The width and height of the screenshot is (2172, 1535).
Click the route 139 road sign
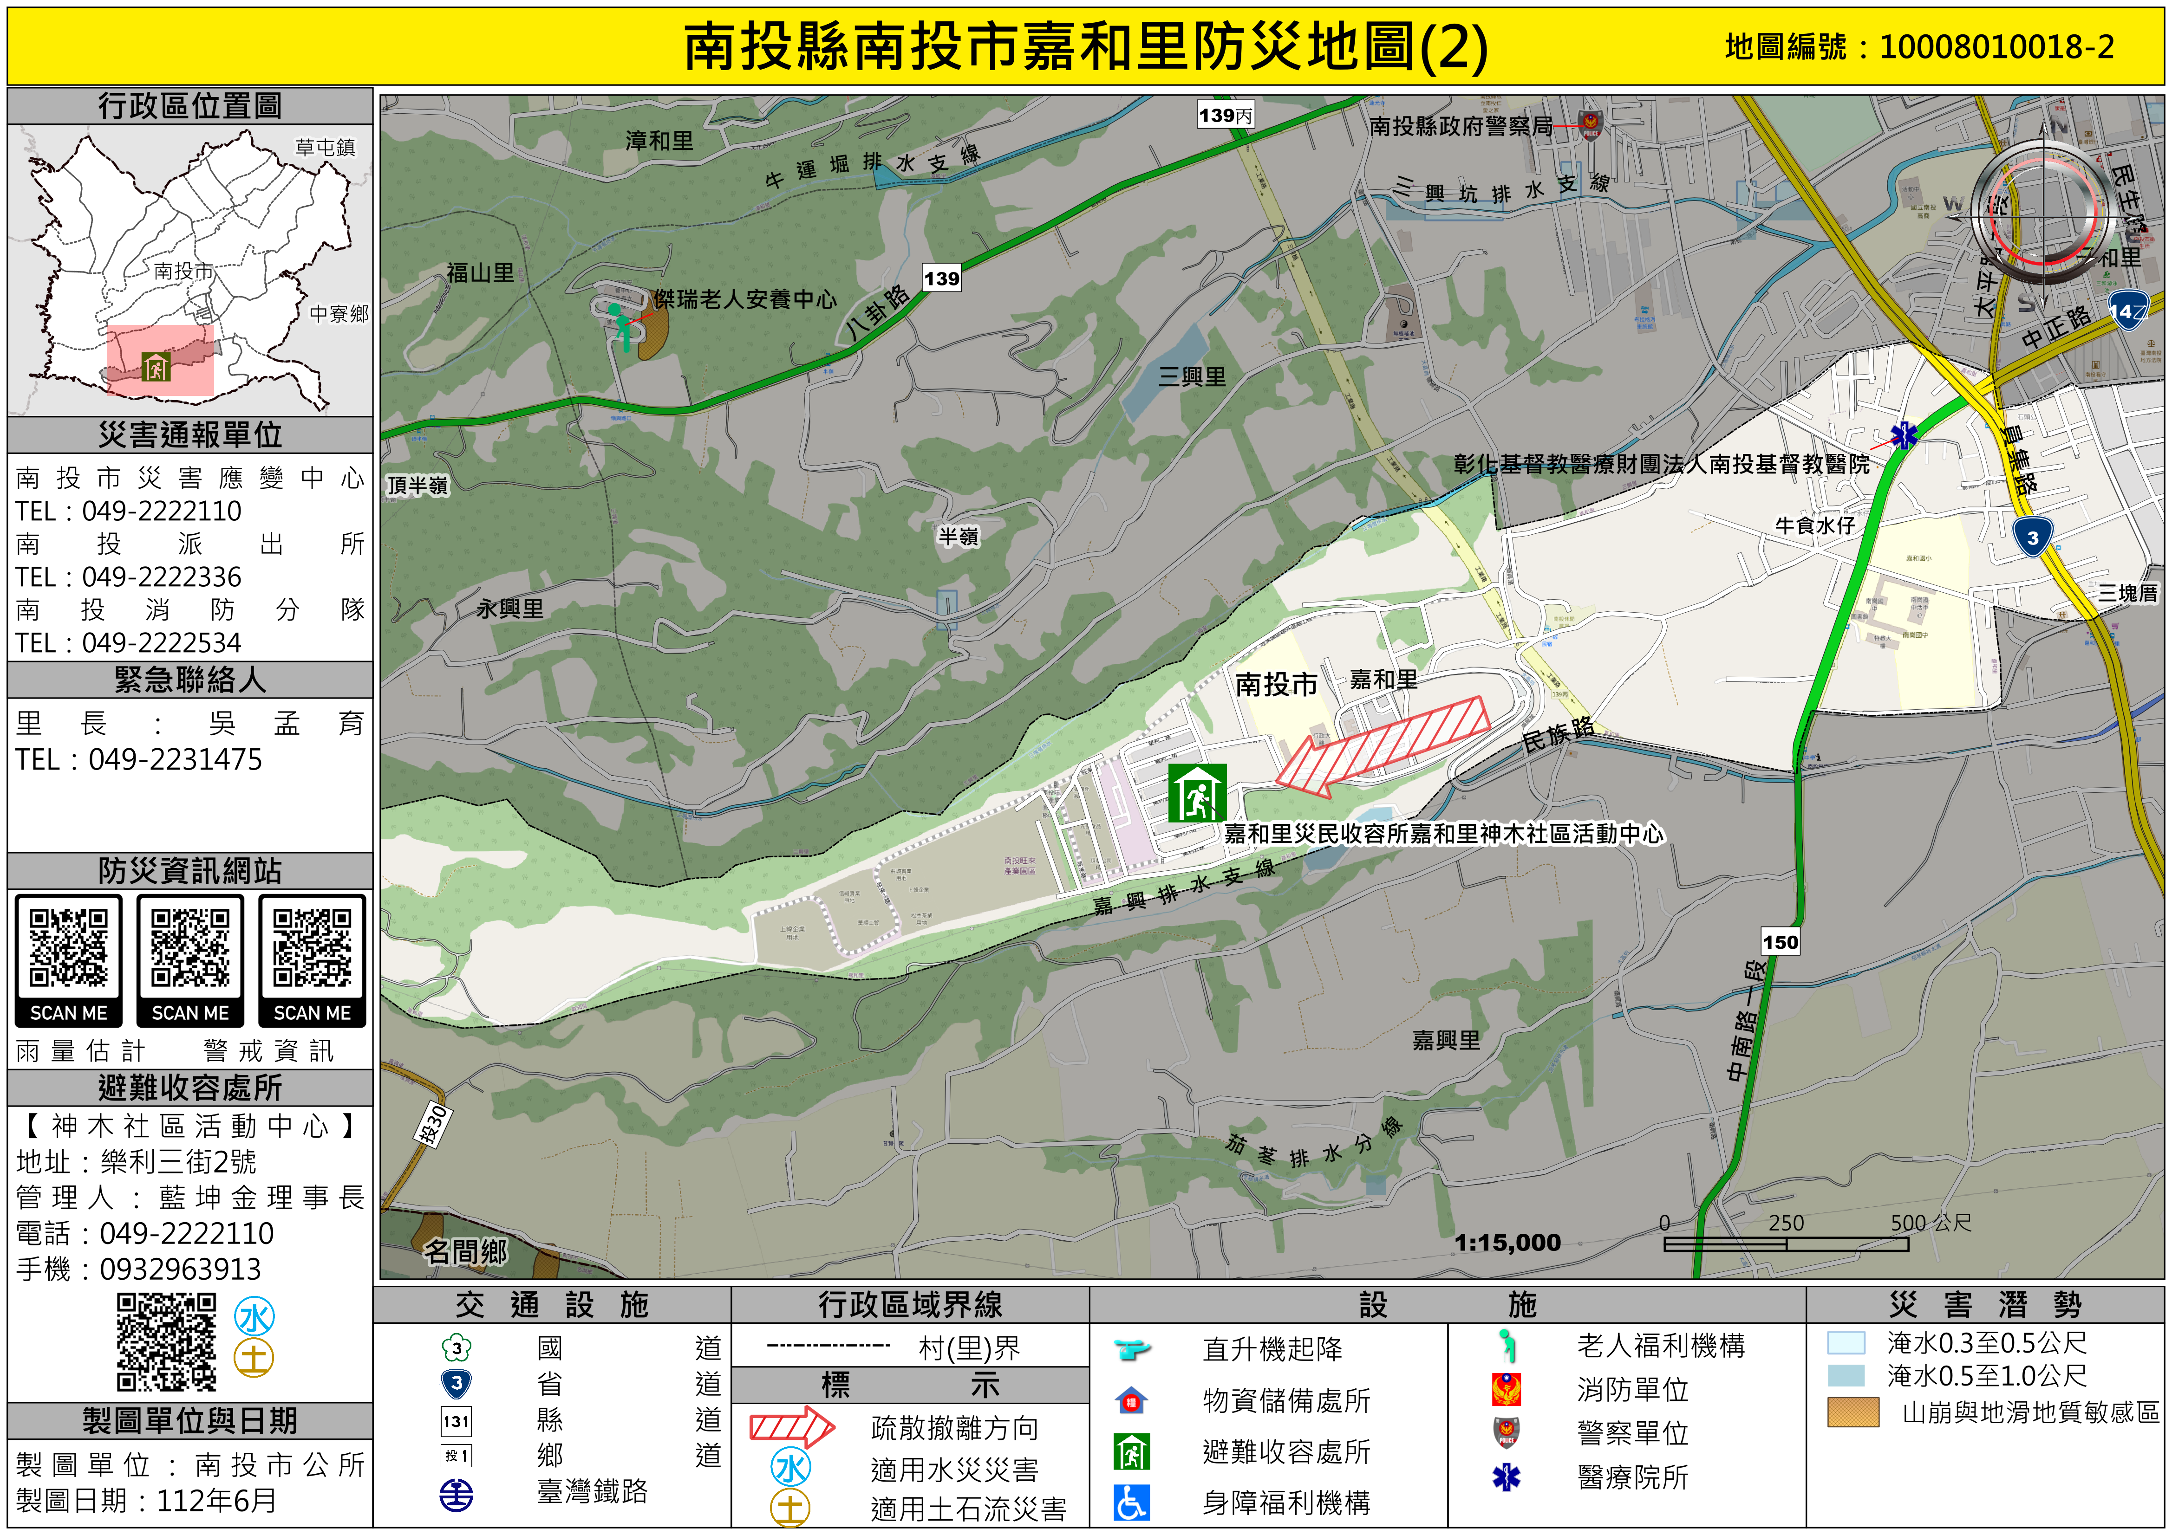[x=941, y=278]
